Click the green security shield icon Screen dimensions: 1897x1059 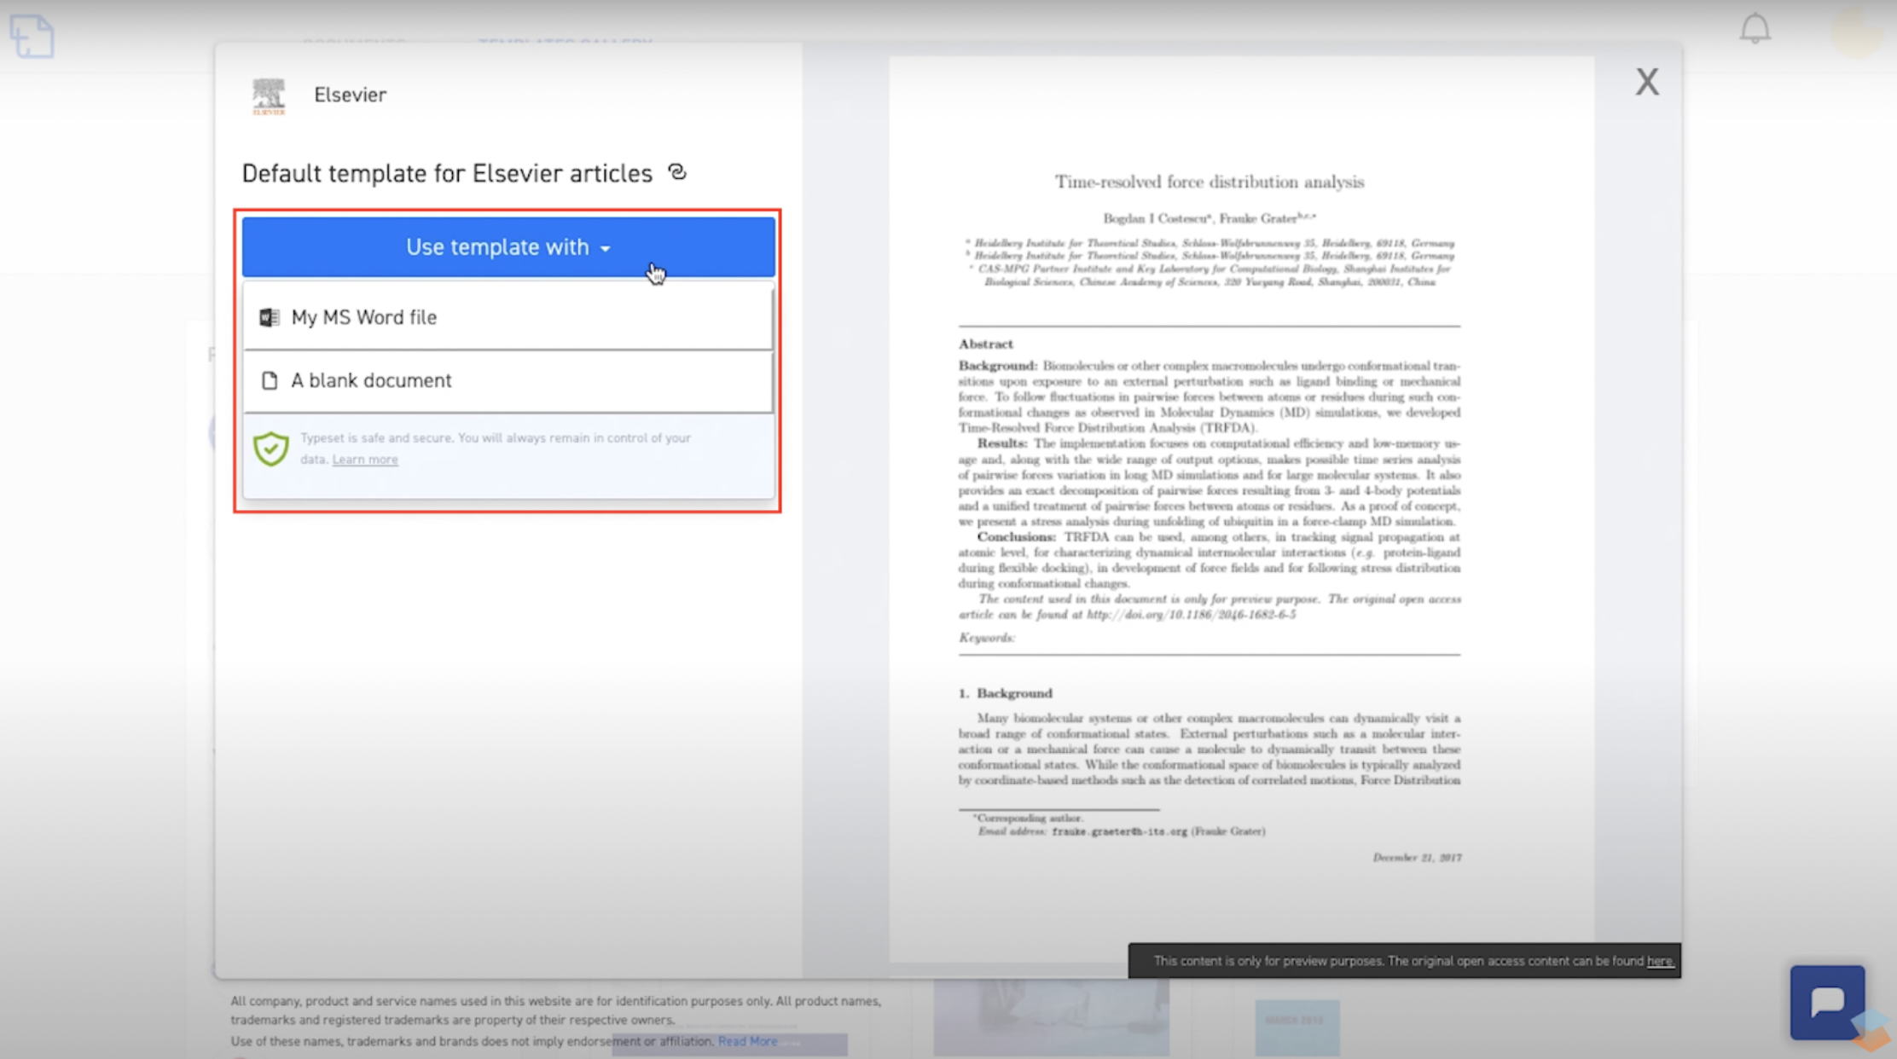tap(271, 448)
